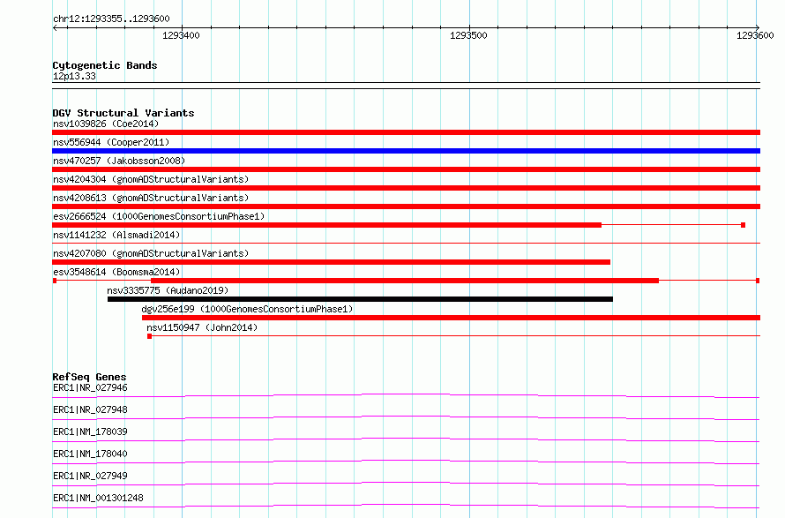Open ERC1|NR_027948 transcript label
The height and width of the screenshot is (518, 785).
pos(90,409)
